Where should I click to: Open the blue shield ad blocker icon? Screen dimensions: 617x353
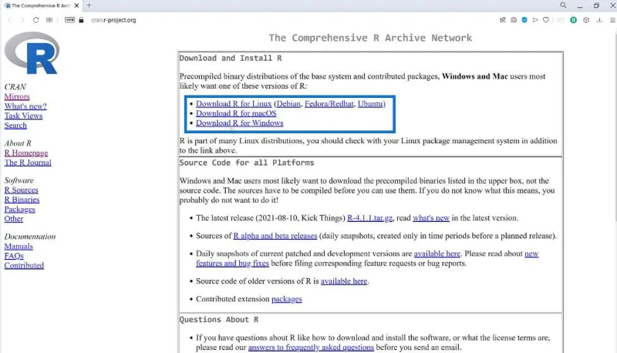tap(524, 20)
